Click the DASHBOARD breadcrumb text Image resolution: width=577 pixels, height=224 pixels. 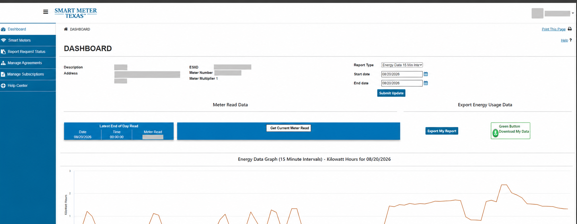coord(80,29)
